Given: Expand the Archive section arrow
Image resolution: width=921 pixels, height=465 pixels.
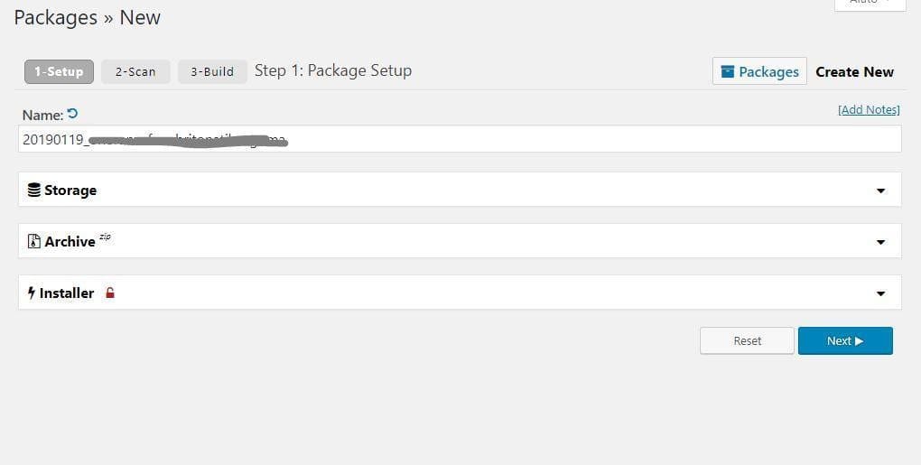Looking at the screenshot, I should pyautogui.click(x=880, y=242).
